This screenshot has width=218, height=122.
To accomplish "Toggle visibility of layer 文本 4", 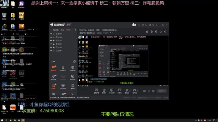I will (51, 37).
